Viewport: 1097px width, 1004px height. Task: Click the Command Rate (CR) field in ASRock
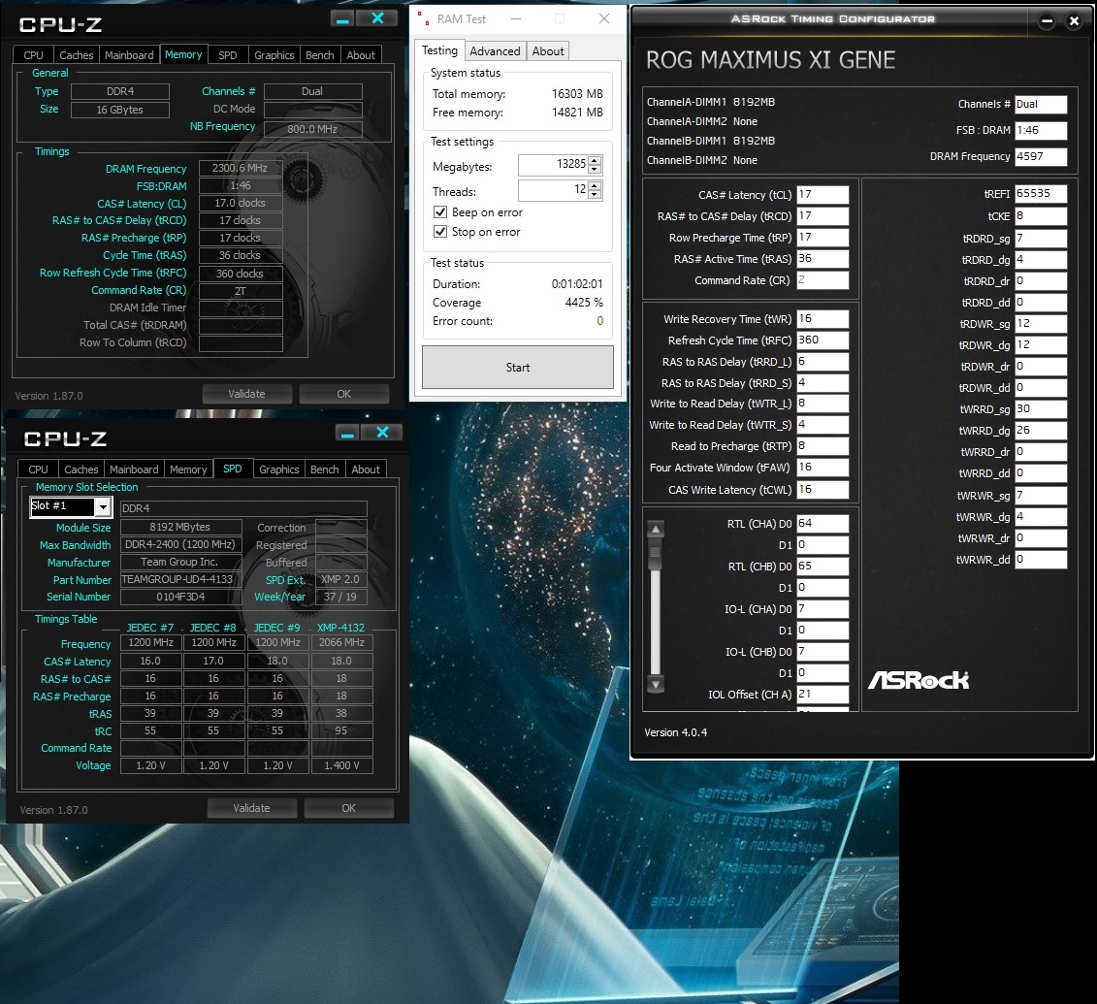(823, 280)
